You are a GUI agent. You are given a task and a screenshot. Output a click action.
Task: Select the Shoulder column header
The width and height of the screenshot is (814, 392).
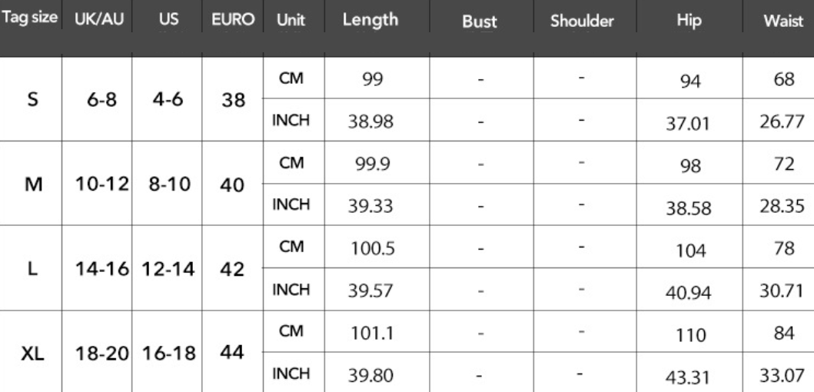click(x=582, y=21)
